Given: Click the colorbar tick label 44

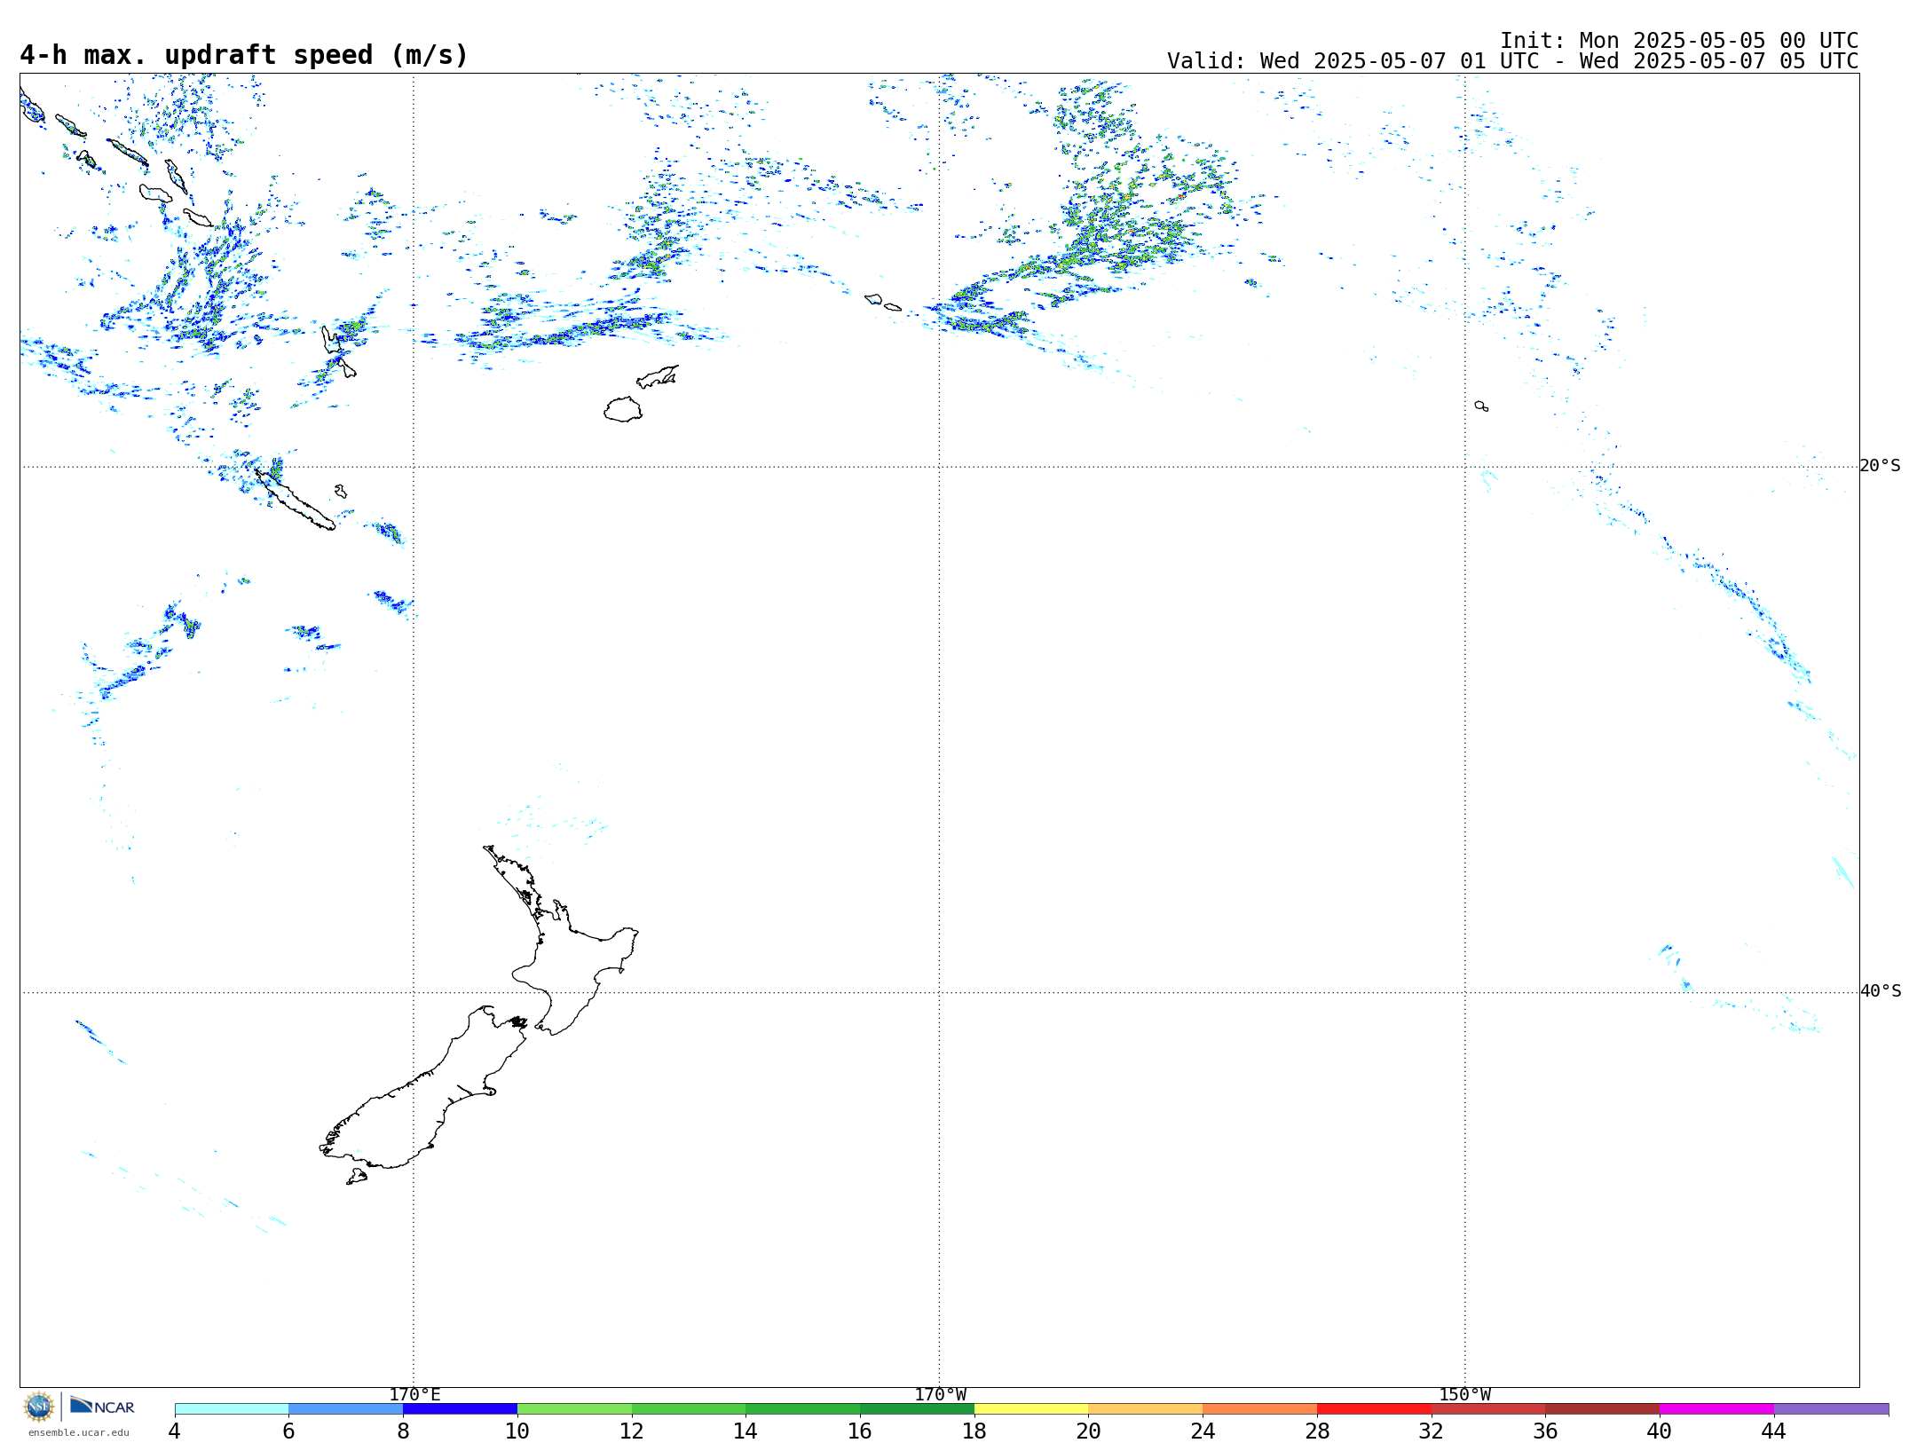Looking at the screenshot, I should click(1773, 1431).
